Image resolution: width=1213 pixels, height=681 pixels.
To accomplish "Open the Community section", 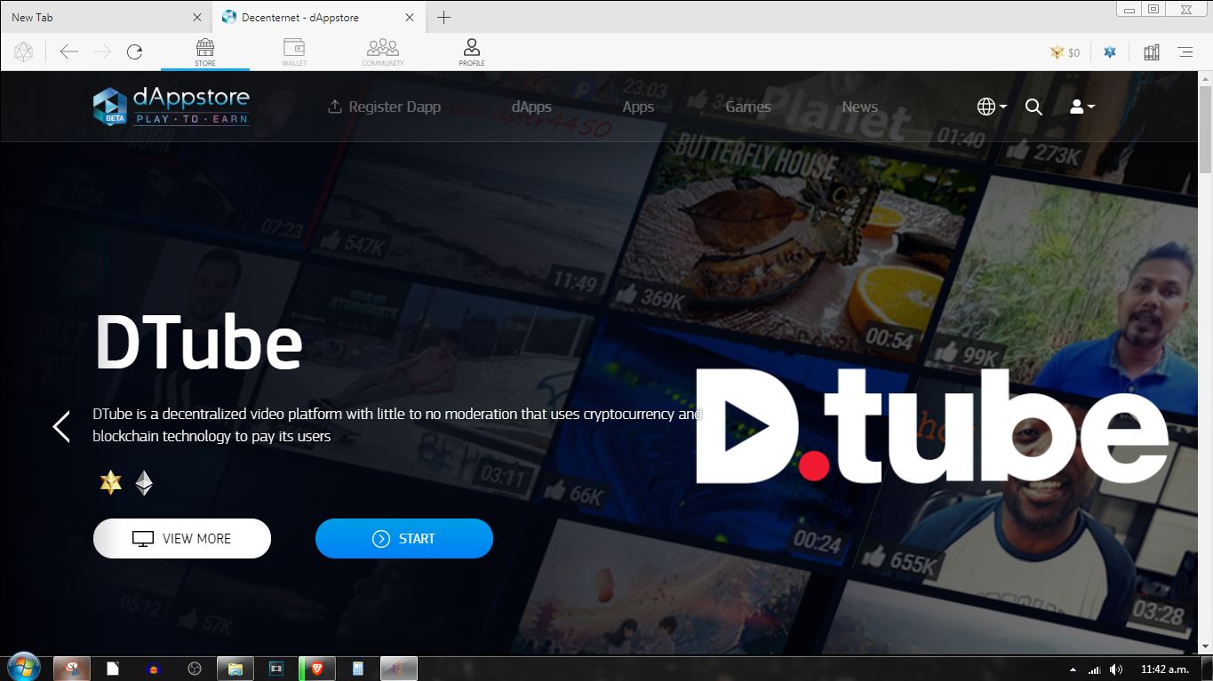I will [383, 52].
